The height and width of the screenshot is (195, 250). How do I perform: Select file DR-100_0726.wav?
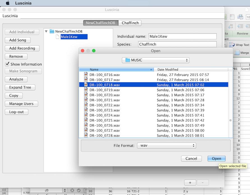pos(154,125)
